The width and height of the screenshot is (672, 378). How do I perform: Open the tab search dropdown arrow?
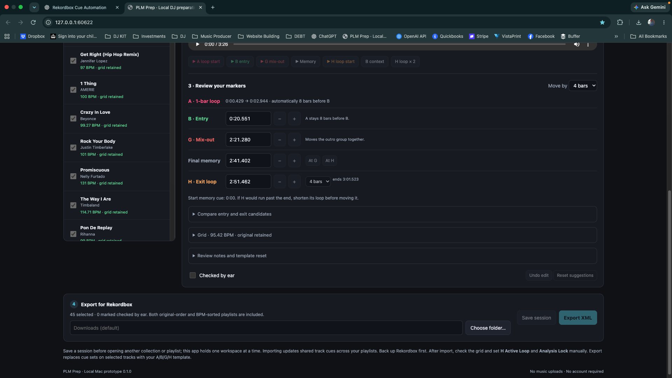click(x=34, y=7)
